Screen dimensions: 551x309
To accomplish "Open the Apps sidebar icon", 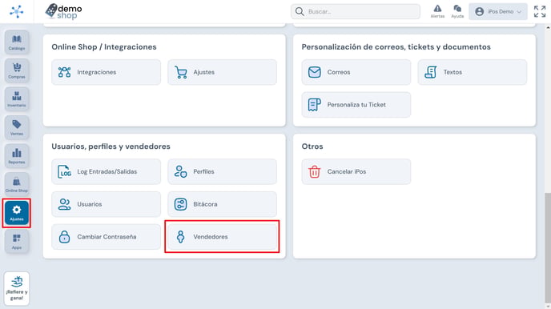I will pos(17,242).
